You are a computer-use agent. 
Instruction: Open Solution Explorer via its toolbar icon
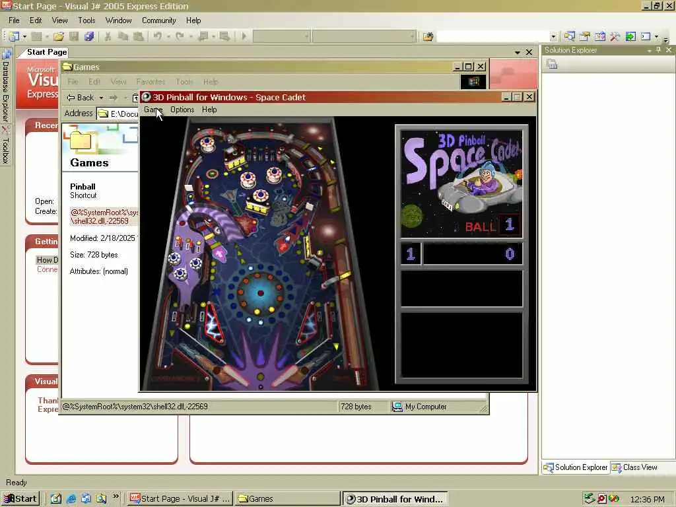(x=570, y=37)
